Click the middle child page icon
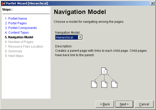The width and height of the screenshot is (156, 110). click(x=104, y=84)
